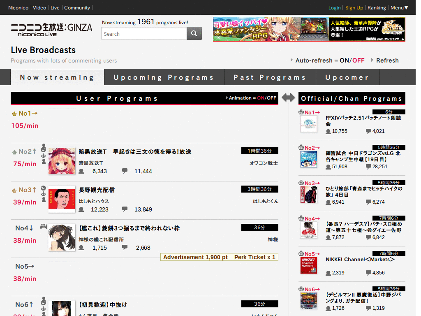Click the game controller icon beside No4
Viewport: 421px width, 316px height.
tap(44, 226)
